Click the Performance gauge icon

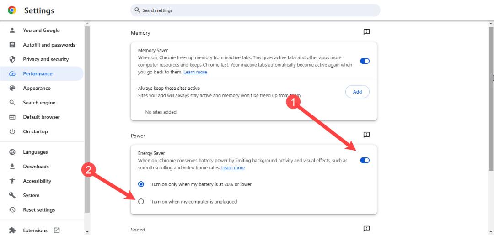pos(12,74)
